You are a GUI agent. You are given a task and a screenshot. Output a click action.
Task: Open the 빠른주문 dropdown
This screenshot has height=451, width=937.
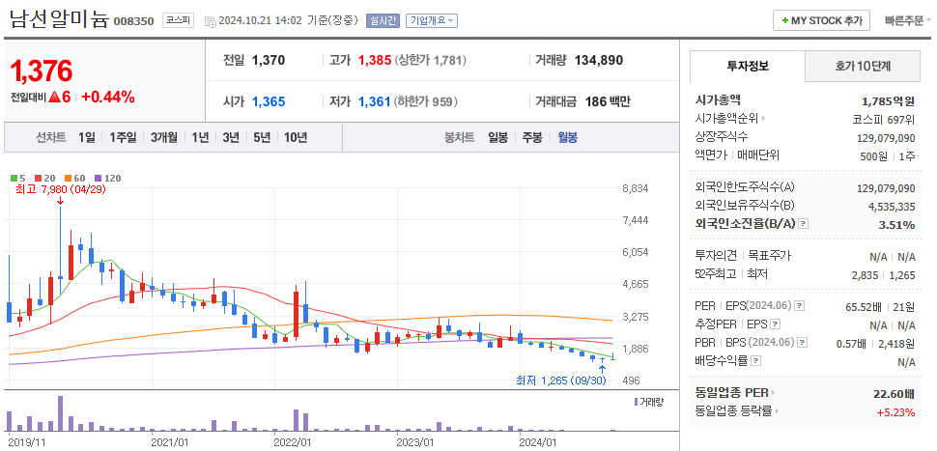coord(908,21)
